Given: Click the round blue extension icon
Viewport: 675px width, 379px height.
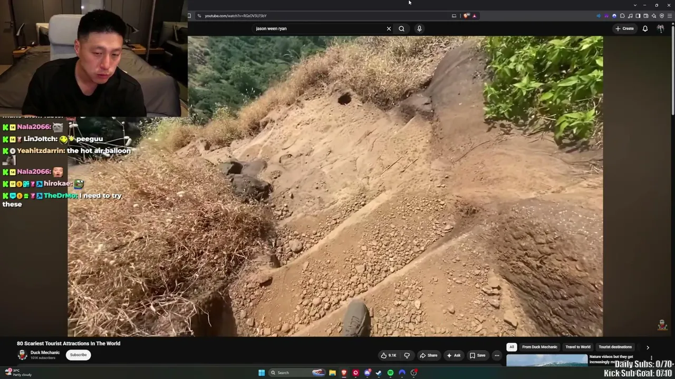Looking at the screenshot, I should pos(614,16).
